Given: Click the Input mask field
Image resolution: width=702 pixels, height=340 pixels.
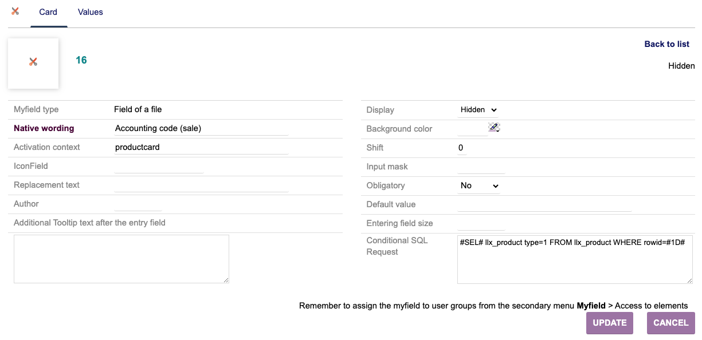Looking at the screenshot, I should (481, 167).
